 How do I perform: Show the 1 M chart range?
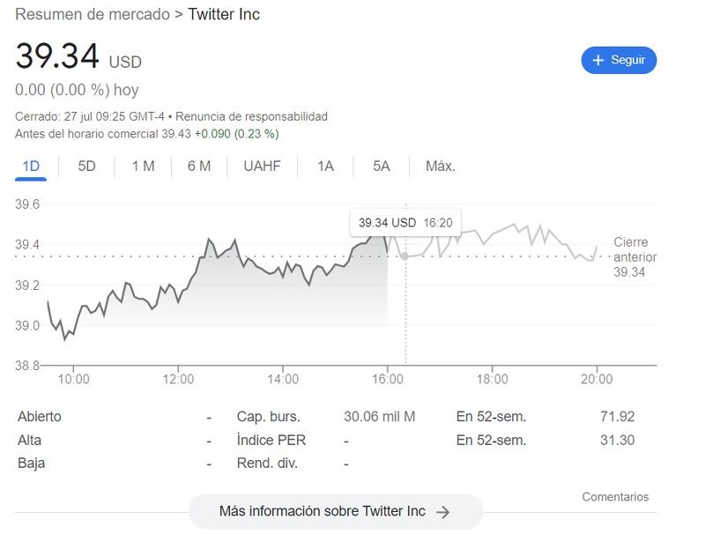tap(144, 167)
